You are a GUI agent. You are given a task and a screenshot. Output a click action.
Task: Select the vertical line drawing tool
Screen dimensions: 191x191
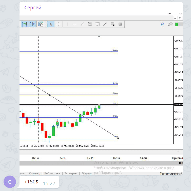click(67, 24)
